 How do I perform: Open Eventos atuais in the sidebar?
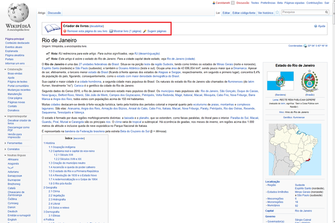point(13,47)
